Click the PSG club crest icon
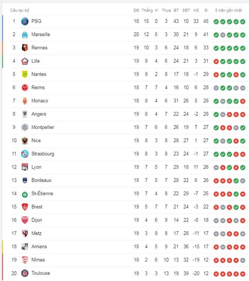 click(x=25, y=21)
